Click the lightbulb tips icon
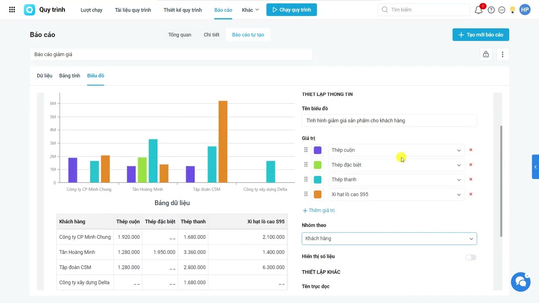 coord(512,10)
